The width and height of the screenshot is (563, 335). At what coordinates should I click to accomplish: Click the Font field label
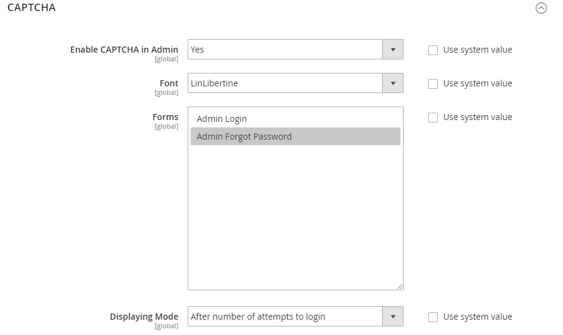[x=169, y=83]
